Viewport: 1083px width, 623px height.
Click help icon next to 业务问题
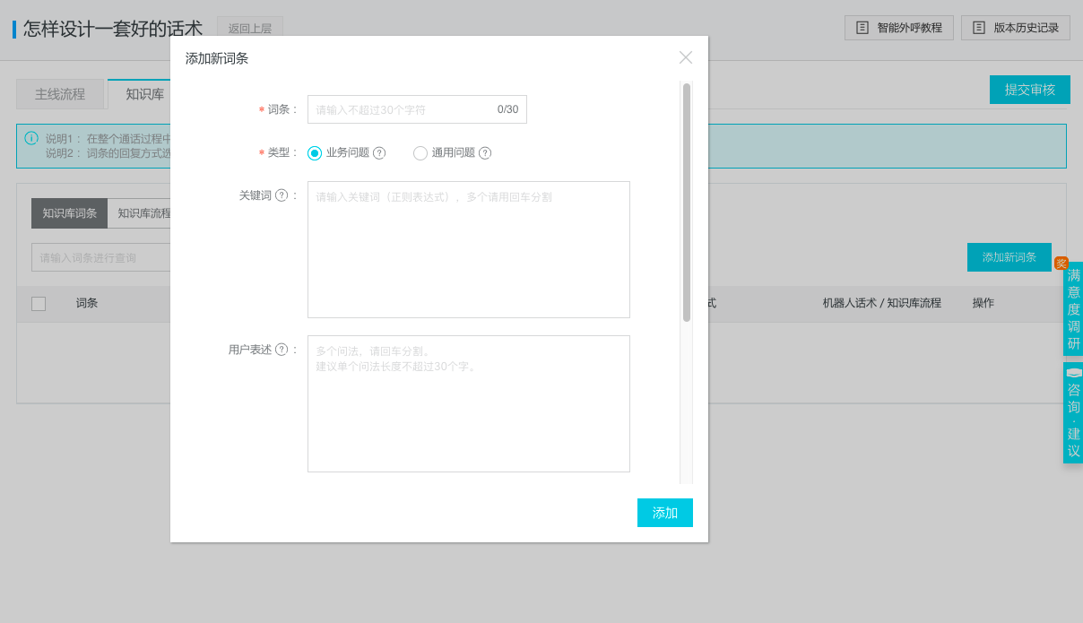point(379,153)
